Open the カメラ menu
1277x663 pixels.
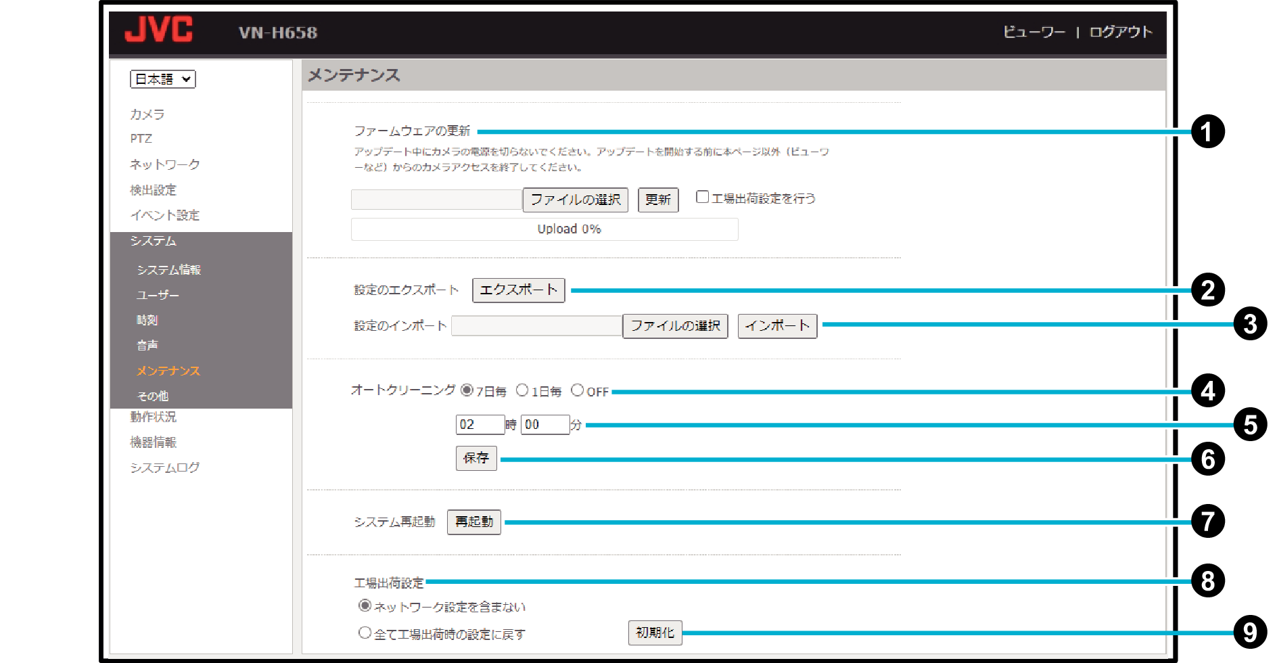[147, 114]
